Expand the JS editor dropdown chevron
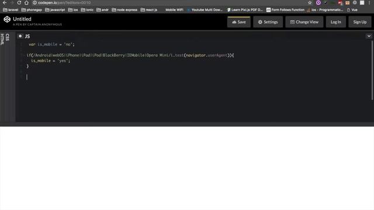 tap(369, 36)
